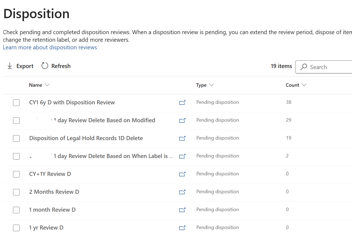Viewport: 352px width, 232px height.
Task: Open 1 yr Review D pop-out icon
Action: coord(182,228)
